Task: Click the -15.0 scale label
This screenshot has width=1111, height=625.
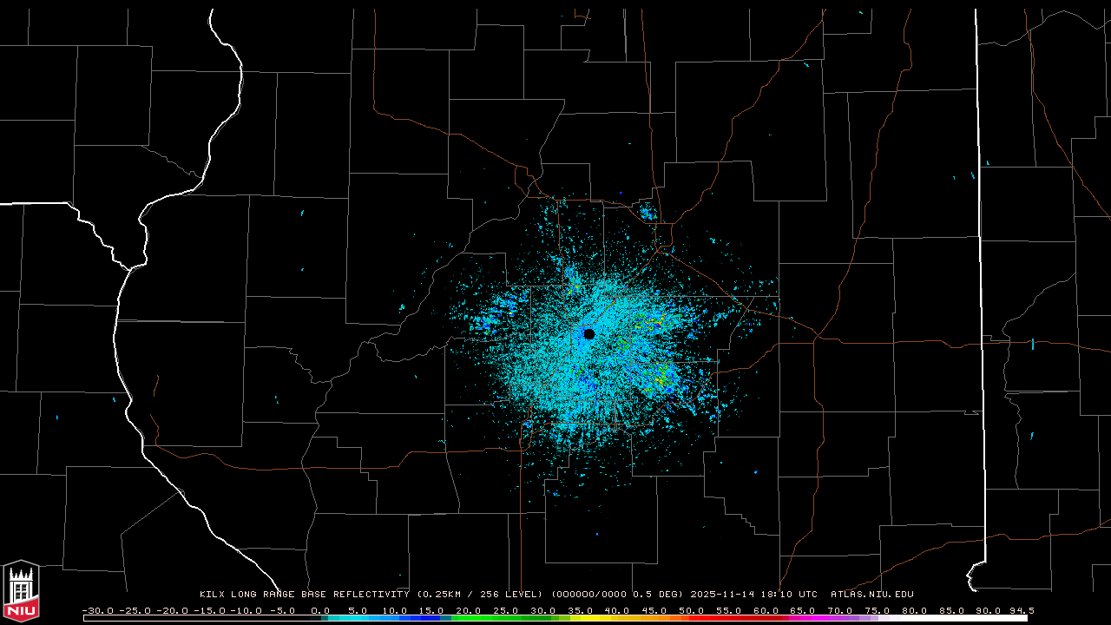Action: tap(209, 611)
